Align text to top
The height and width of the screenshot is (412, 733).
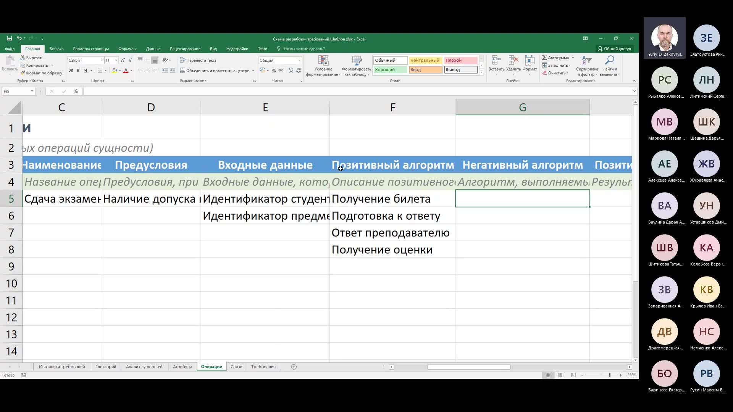[140, 60]
